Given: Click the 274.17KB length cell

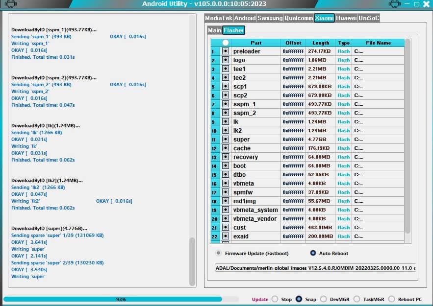Looking at the screenshot, I should point(320,51).
